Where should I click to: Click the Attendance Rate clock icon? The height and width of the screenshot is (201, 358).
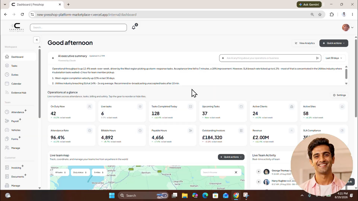(89, 131)
